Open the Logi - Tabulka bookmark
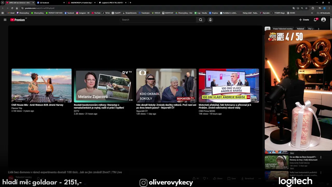The image size is (332, 187). 201,13
